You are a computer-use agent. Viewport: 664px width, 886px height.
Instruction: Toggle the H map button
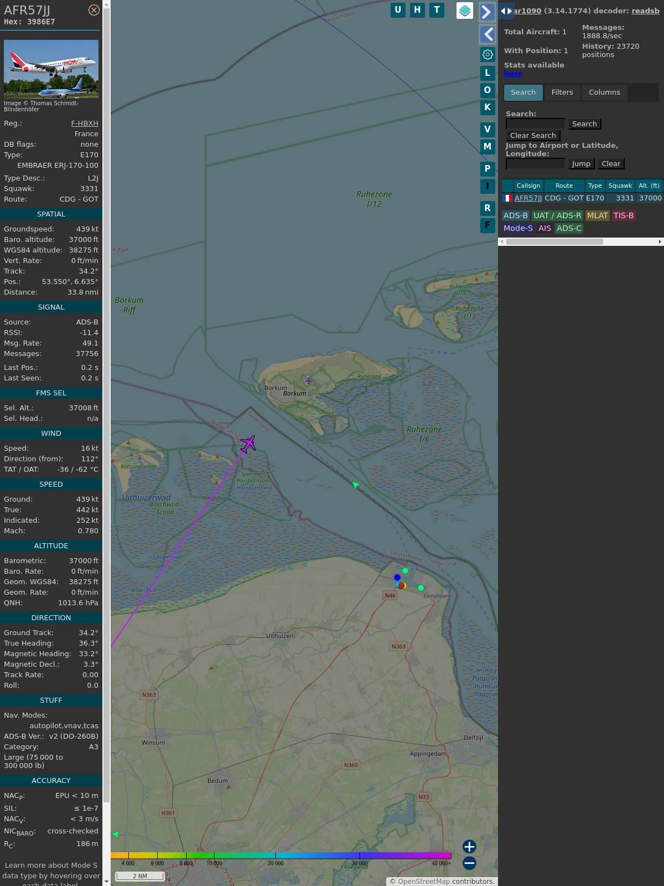417,10
